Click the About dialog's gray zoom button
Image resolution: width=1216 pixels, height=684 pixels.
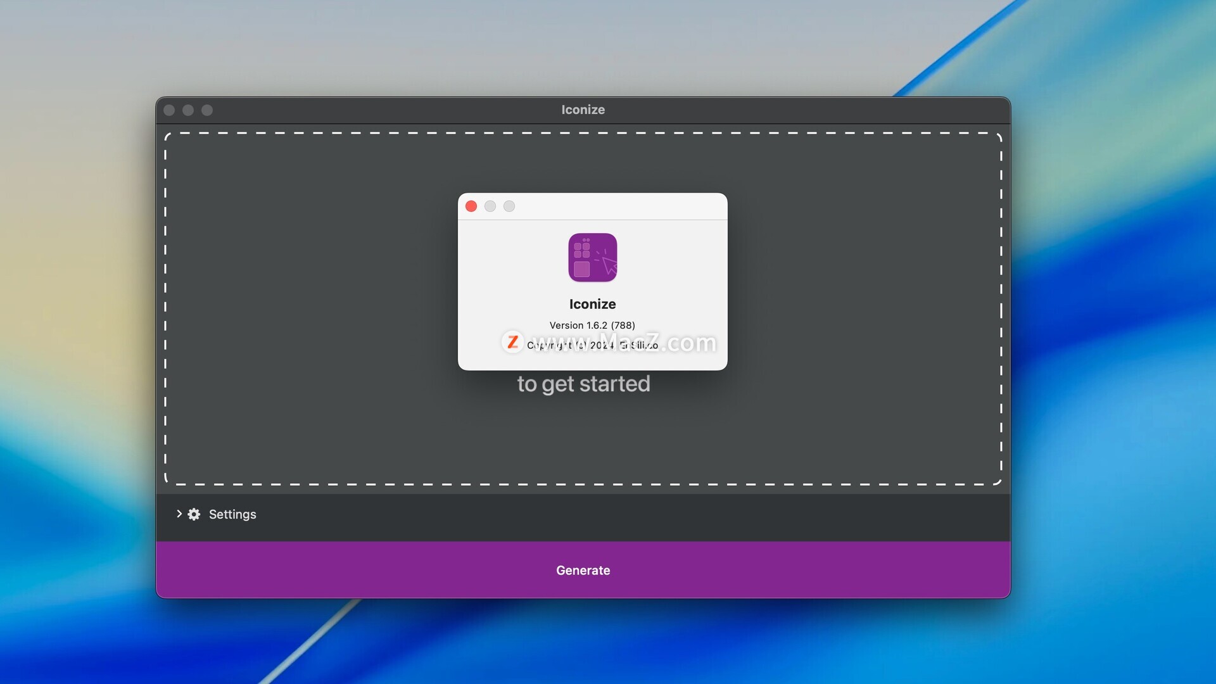509,206
